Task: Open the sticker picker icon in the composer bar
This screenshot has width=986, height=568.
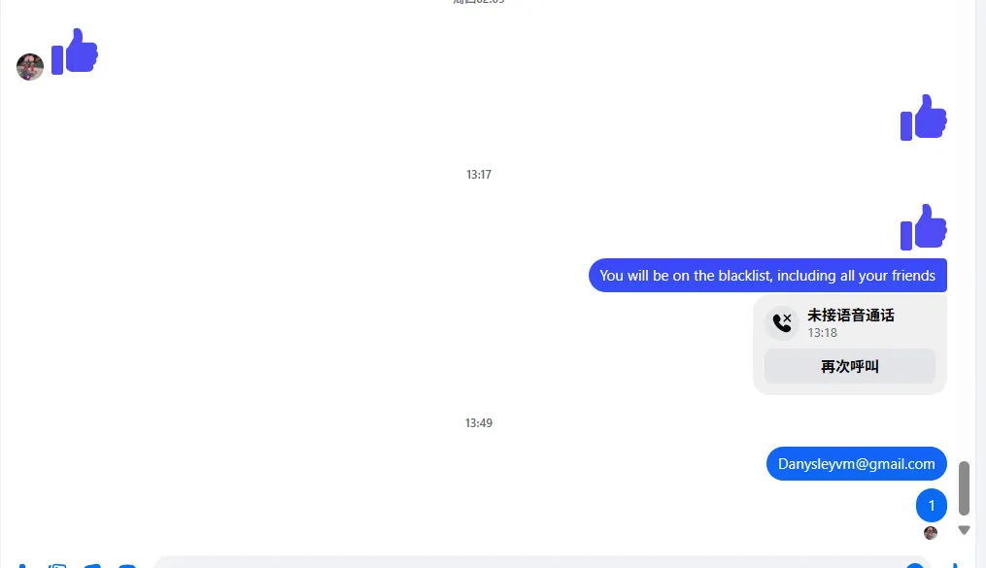Action: [x=92, y=565]
